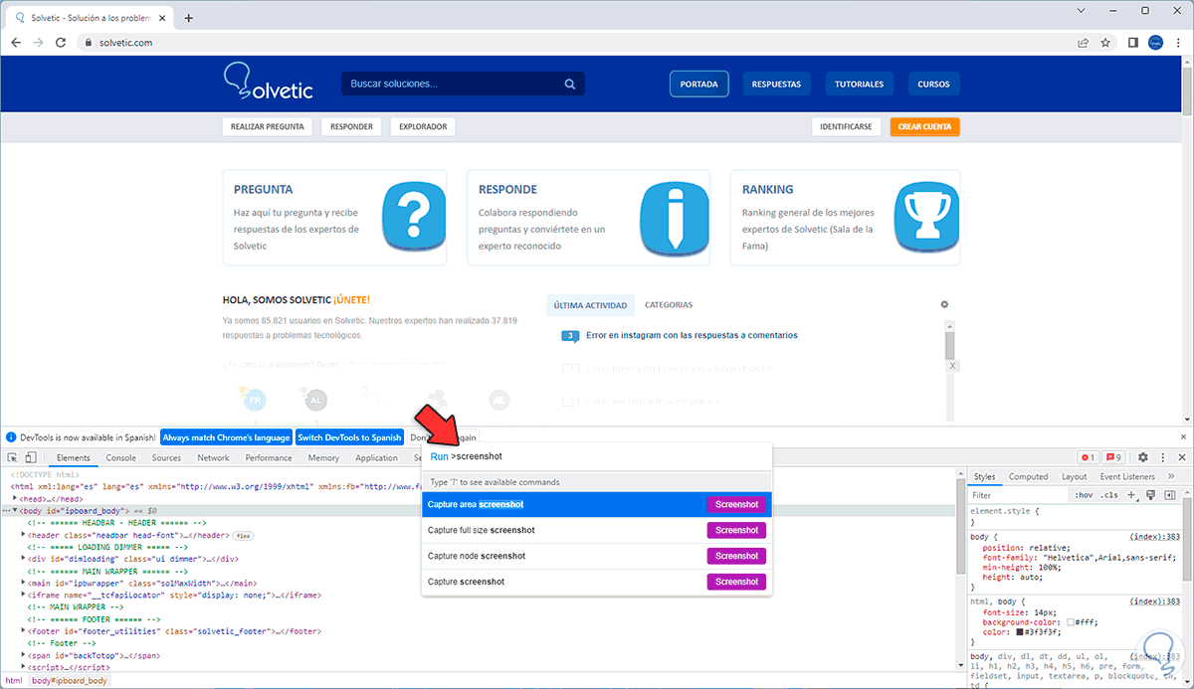
Task: Click the RANKING trophy image
Action: [x=926, y=217]
